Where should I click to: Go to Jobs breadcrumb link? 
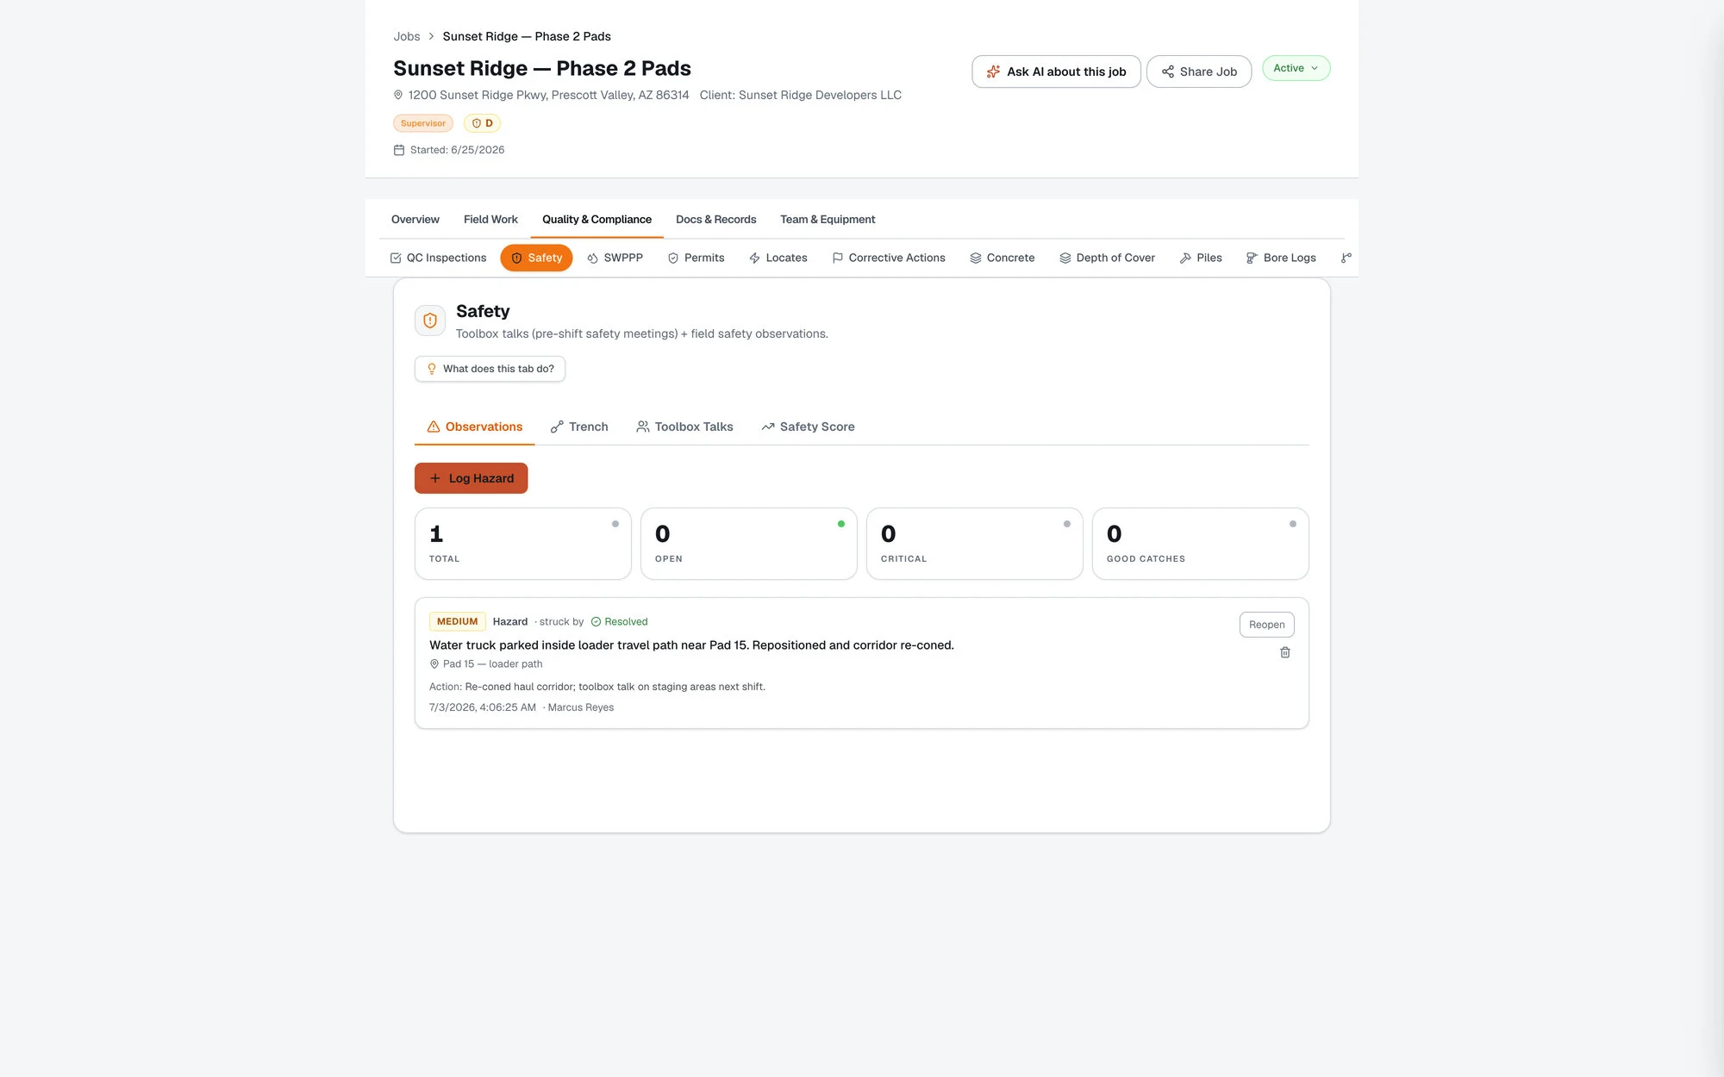[x=407, y=36]
